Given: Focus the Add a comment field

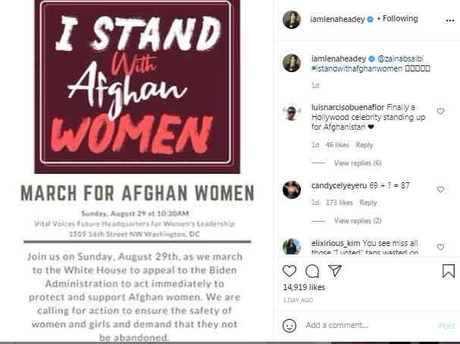Looking at the screenshot, I should [x=364, y=325].
